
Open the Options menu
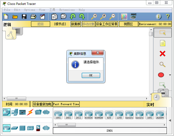click(30, 10)
